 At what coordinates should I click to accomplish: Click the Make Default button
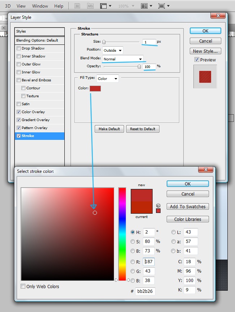109,129
